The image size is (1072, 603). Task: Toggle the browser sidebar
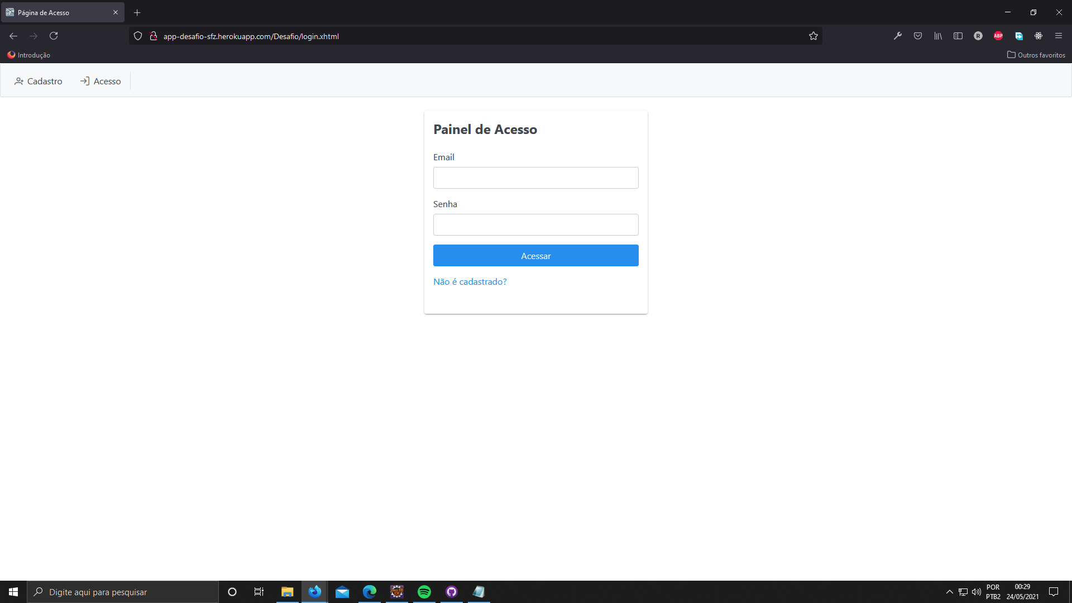pyautogui.click(x=958, y=36)
